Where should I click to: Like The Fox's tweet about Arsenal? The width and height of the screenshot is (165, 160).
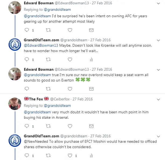(x=70, y=126)
